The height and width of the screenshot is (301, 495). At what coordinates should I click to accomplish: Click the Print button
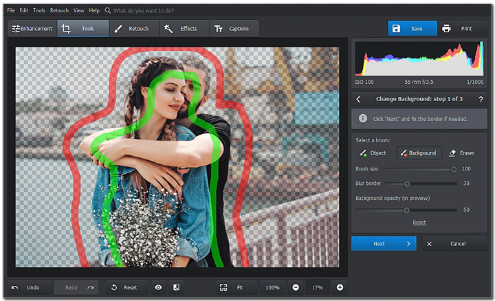(x=463, y=29)
